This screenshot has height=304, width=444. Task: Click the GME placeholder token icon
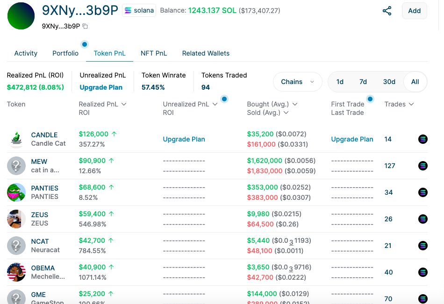point(16,297)
